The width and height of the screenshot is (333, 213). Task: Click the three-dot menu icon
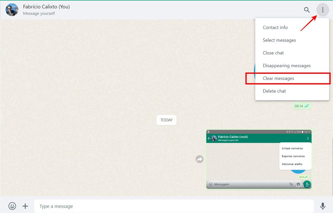(323, 10)
